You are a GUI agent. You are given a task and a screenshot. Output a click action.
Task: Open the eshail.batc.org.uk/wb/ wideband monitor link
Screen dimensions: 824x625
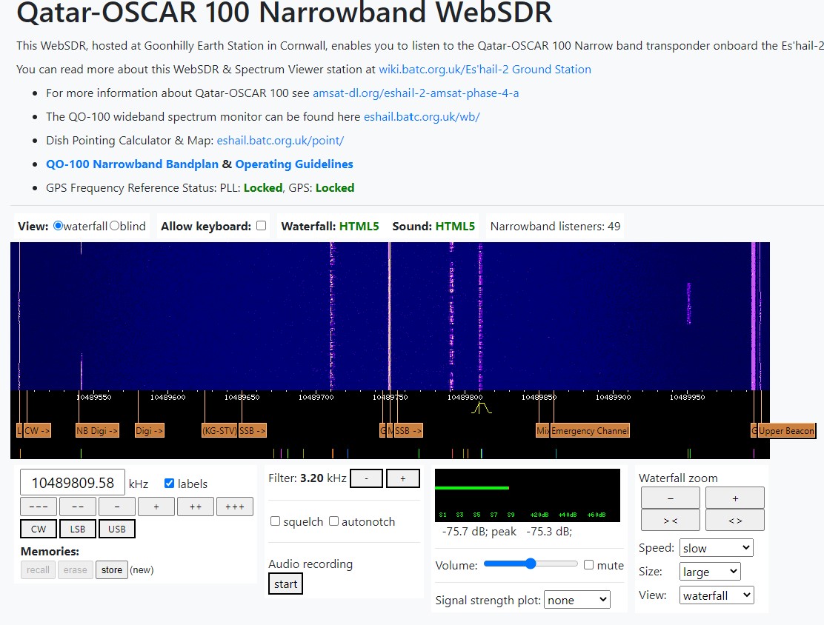pos(422,116)
